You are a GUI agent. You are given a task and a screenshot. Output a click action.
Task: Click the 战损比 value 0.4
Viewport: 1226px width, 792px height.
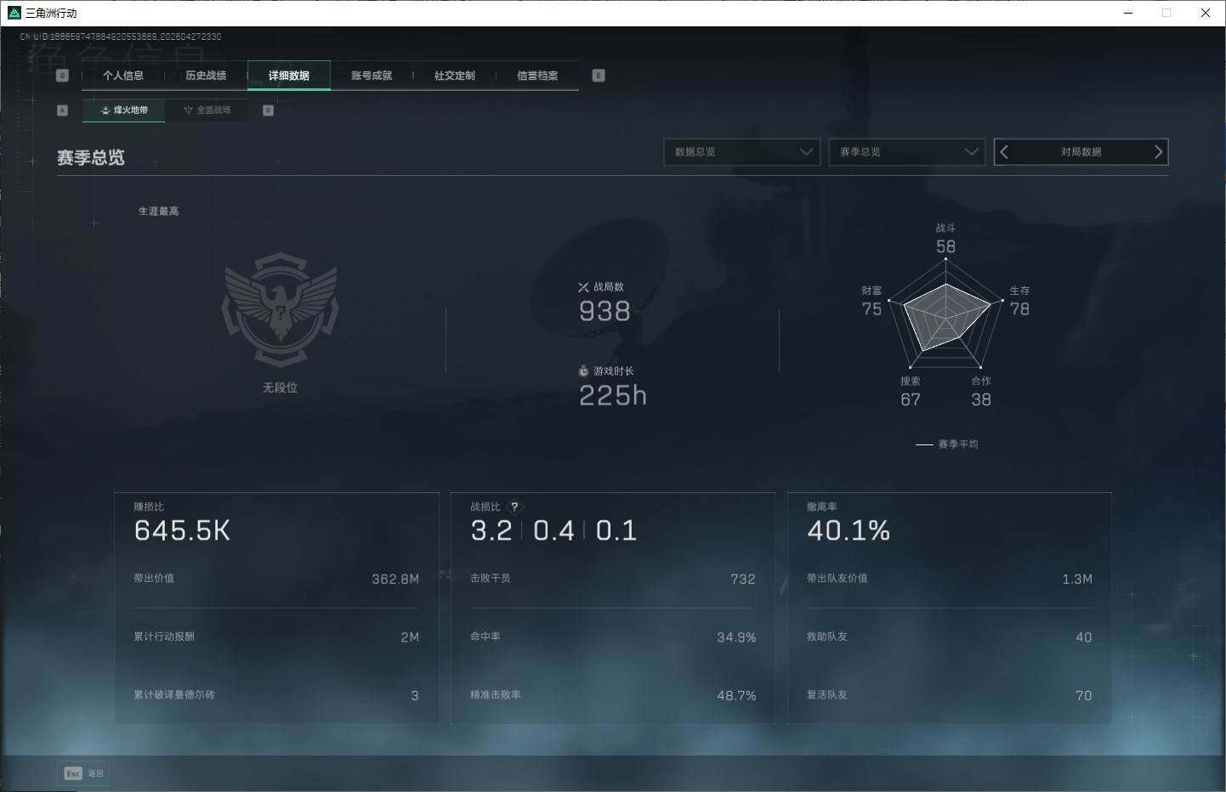553,531
